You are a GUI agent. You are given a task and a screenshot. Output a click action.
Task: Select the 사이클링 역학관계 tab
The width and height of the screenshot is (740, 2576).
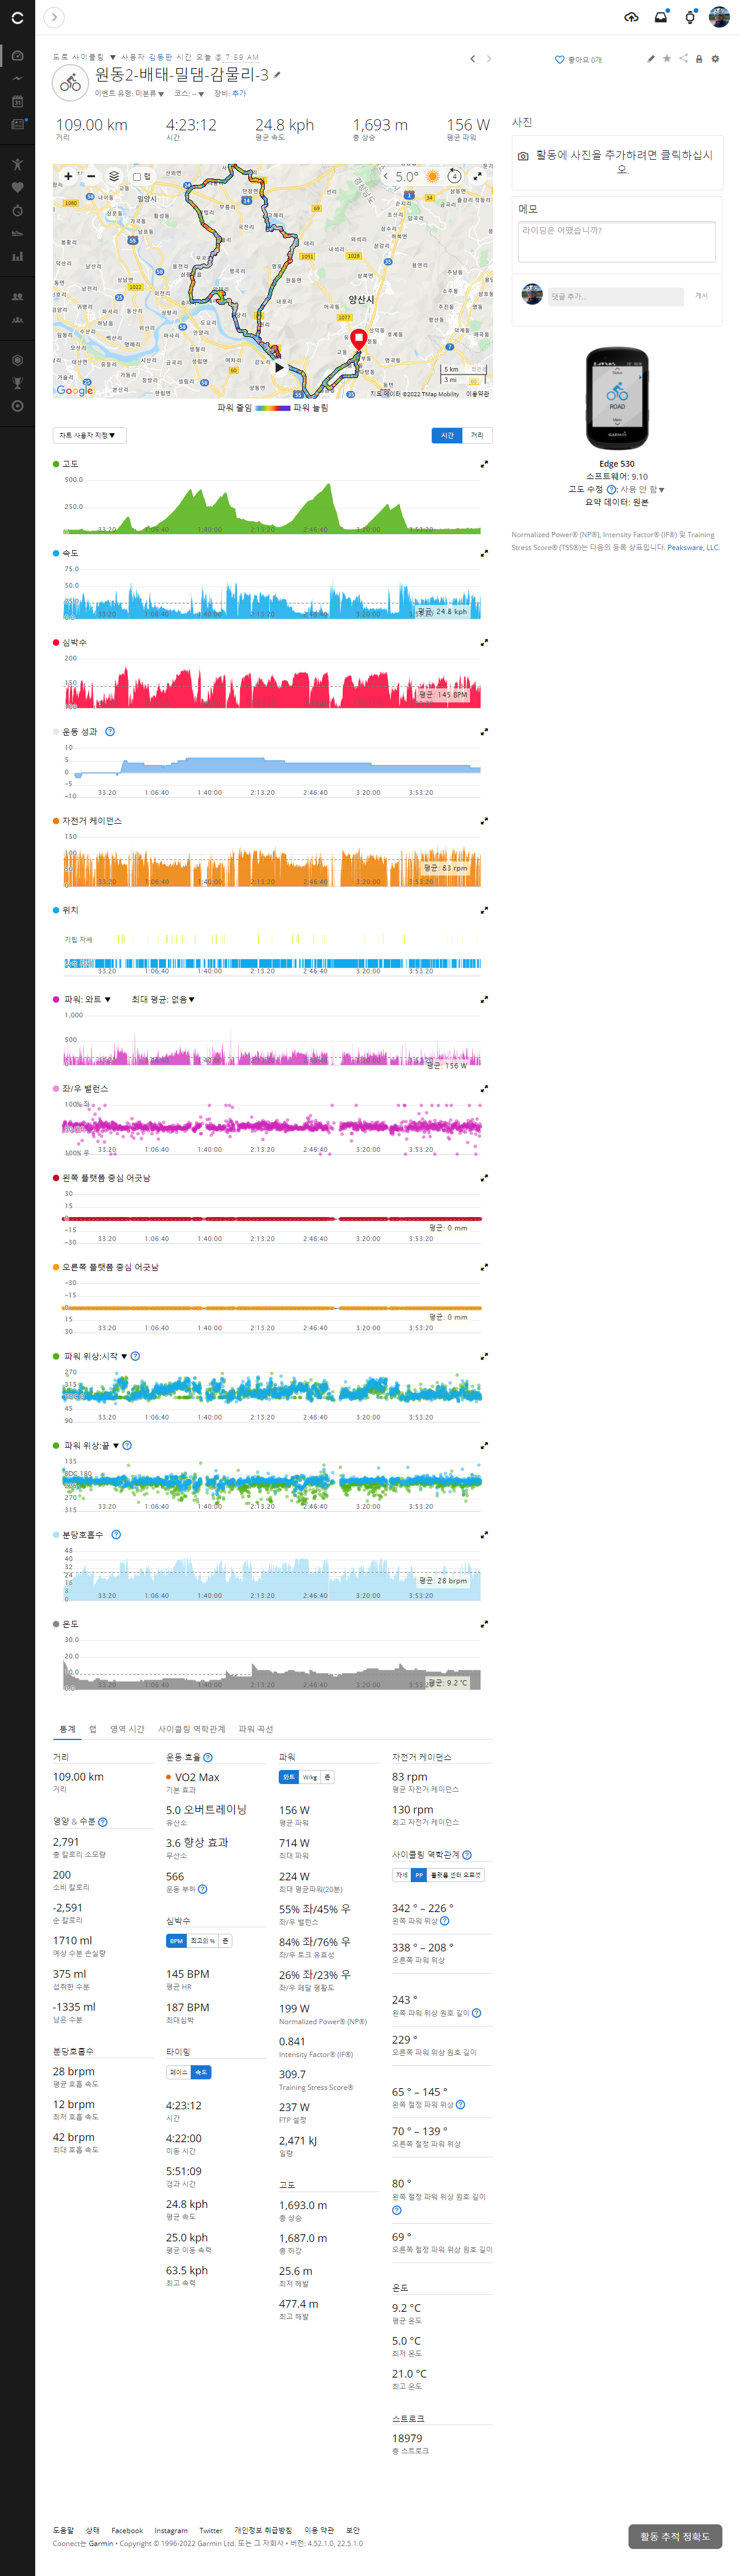191,1729
